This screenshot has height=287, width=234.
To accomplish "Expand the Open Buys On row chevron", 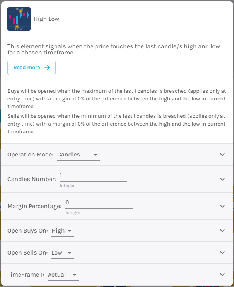I will click(222, 231).
